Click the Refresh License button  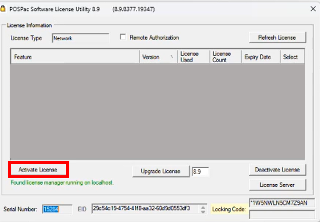pyautogui.click(x=277, y=37)
